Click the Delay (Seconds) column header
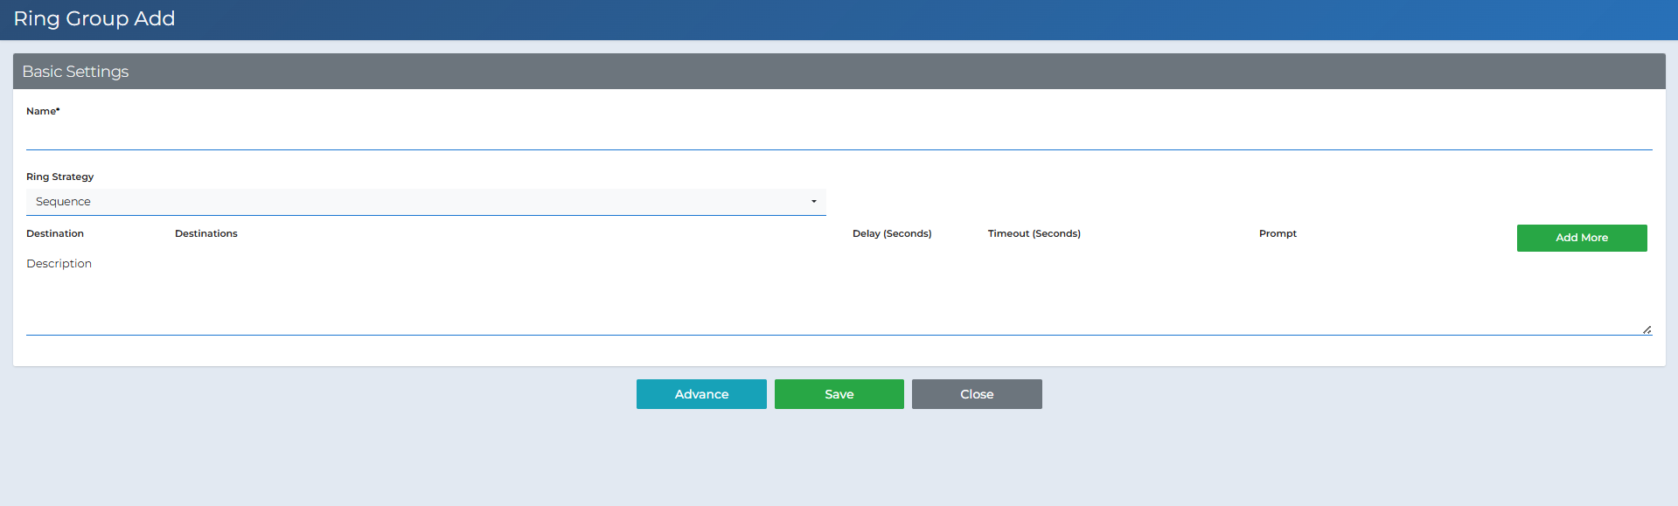1678x506 pixels. click(892, 233)
